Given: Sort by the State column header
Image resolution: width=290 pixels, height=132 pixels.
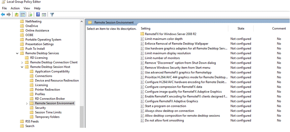Looking at the screenshot, I should 241,29.
